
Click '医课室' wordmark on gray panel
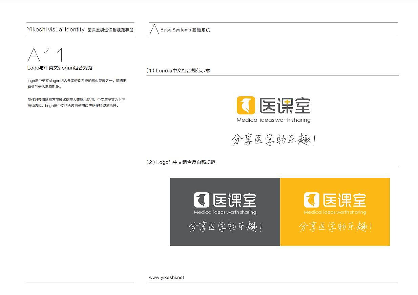click(234, 200)
